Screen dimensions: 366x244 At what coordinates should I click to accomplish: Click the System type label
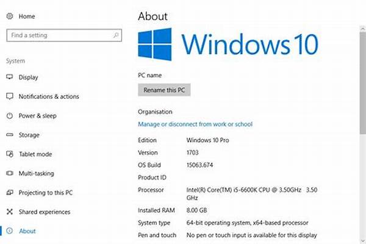click(154, 223)
